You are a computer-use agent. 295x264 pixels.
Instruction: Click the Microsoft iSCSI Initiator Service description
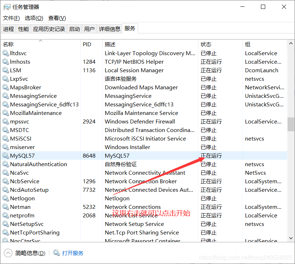pos(145,139)
